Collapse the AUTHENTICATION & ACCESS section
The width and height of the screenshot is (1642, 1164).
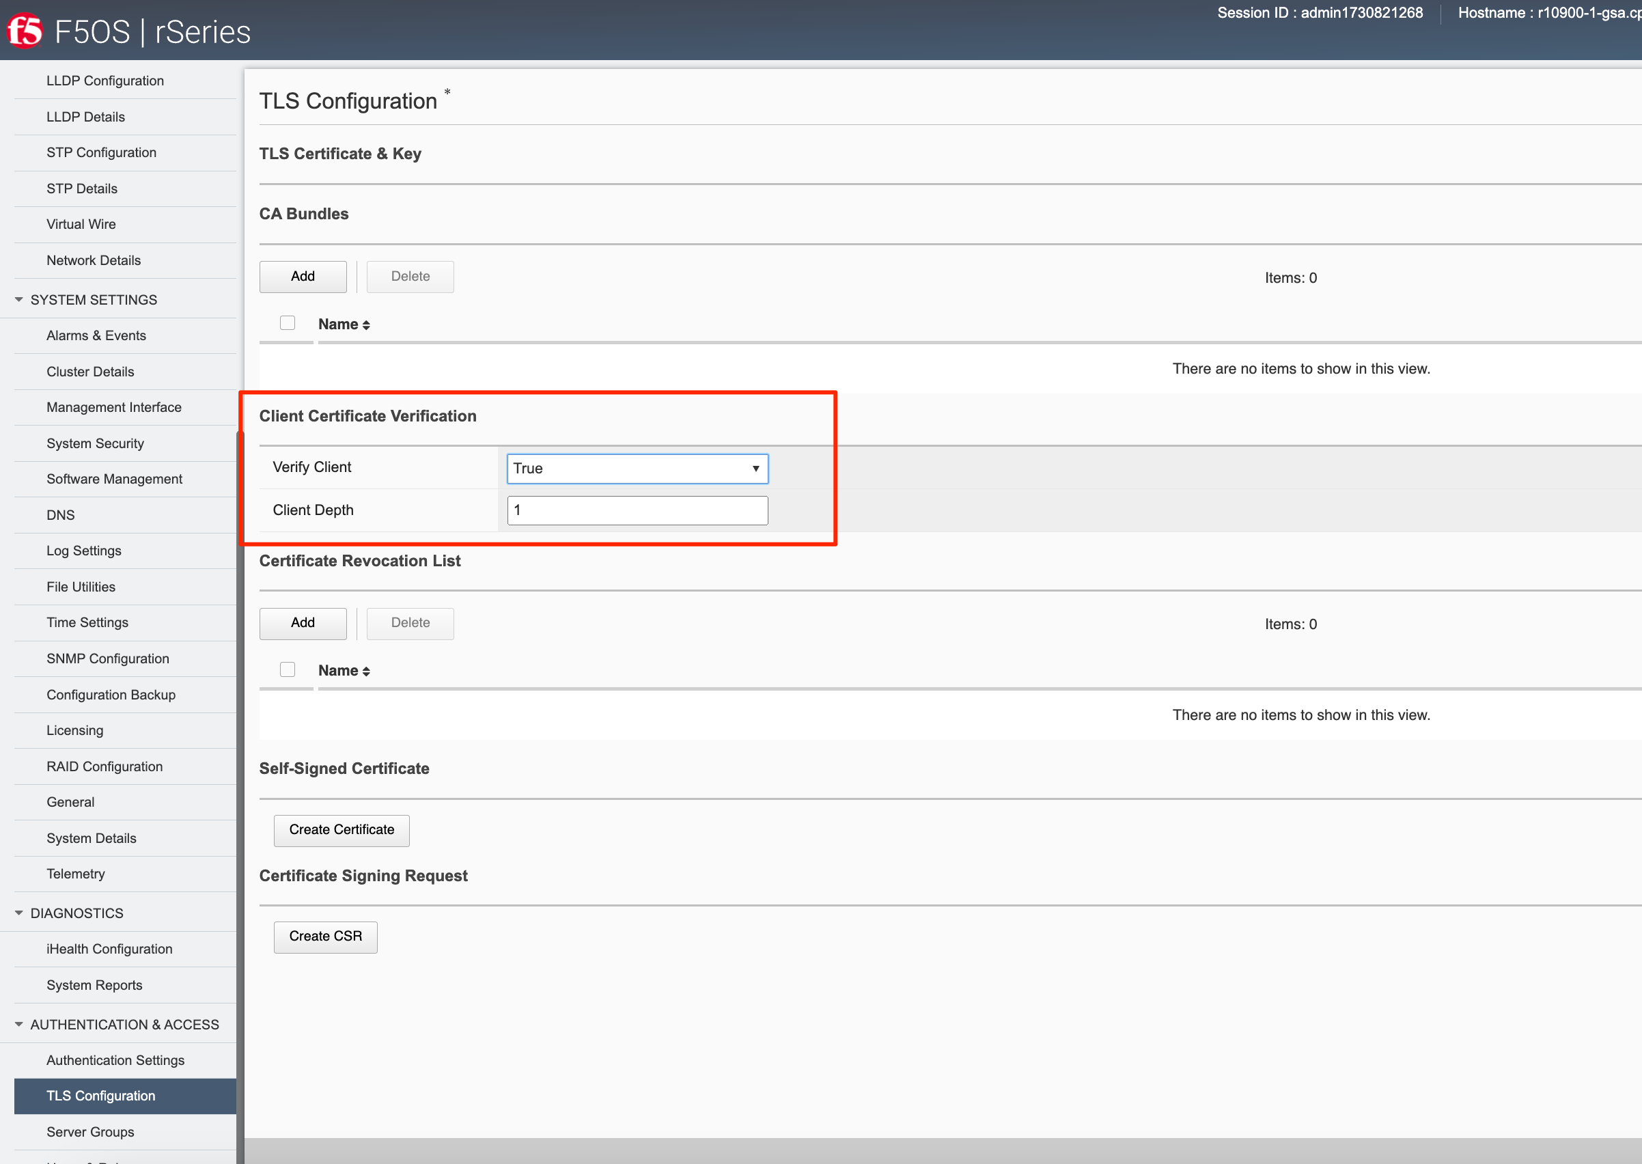(18, 1024)
